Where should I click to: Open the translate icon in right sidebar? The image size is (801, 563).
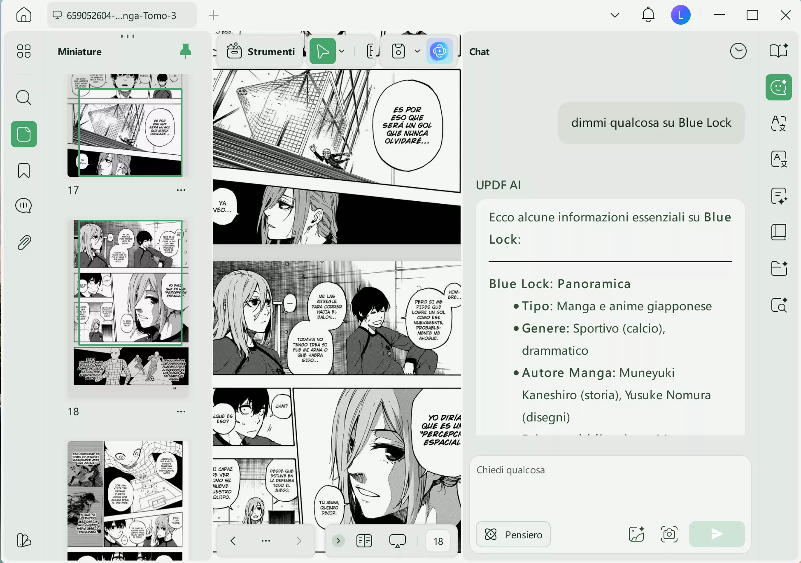(x=778, y=123)
